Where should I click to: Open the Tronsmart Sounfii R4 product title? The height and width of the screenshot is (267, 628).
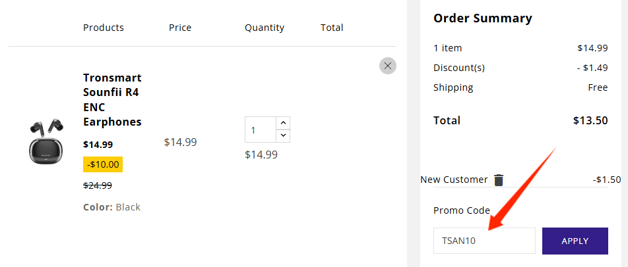click(112, 100)
